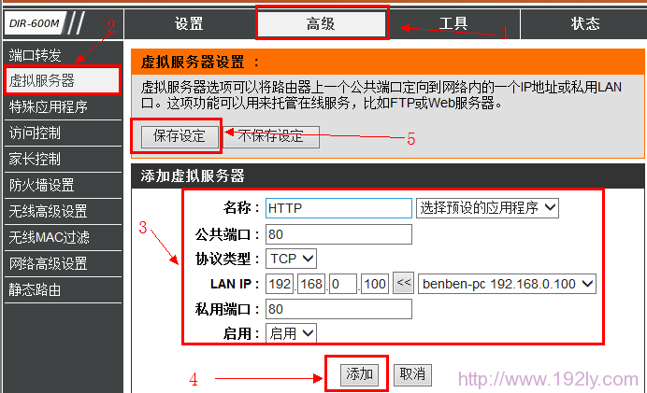Expand the benben-pc computer list dropdown

[x=507, y=284]
